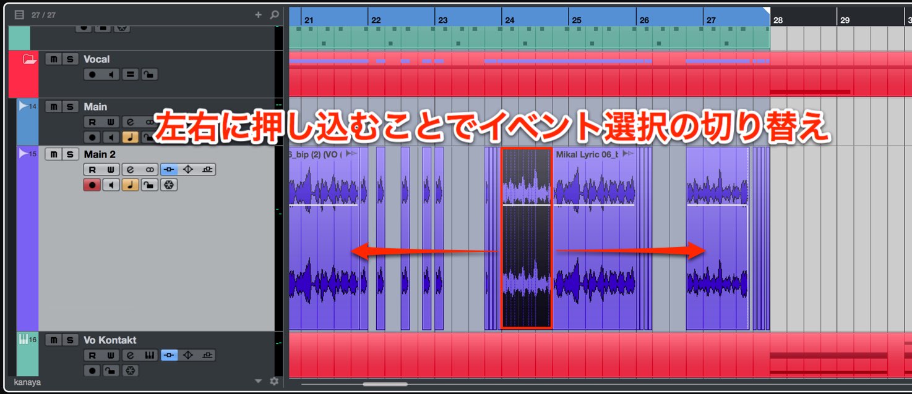This screenshot has height=394, width=912.
Task: Lock the Vo Kontakt track
Action: 111,371
